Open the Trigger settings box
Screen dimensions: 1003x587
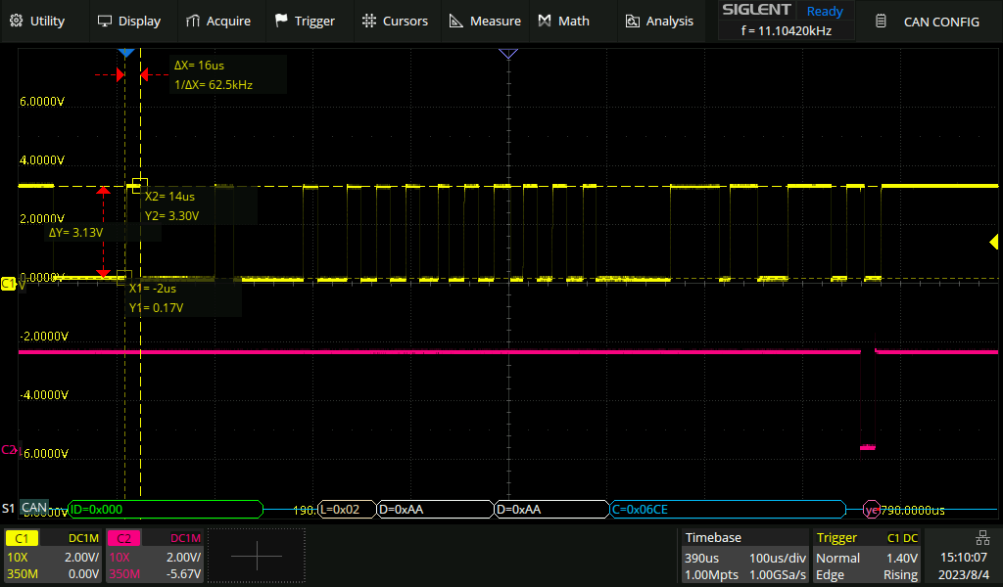tap(867, 556)
